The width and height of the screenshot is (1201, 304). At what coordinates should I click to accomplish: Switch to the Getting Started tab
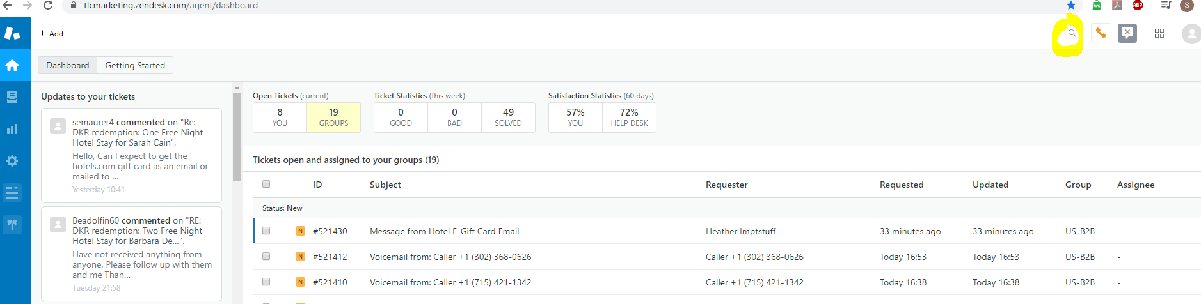coord(135,65)
